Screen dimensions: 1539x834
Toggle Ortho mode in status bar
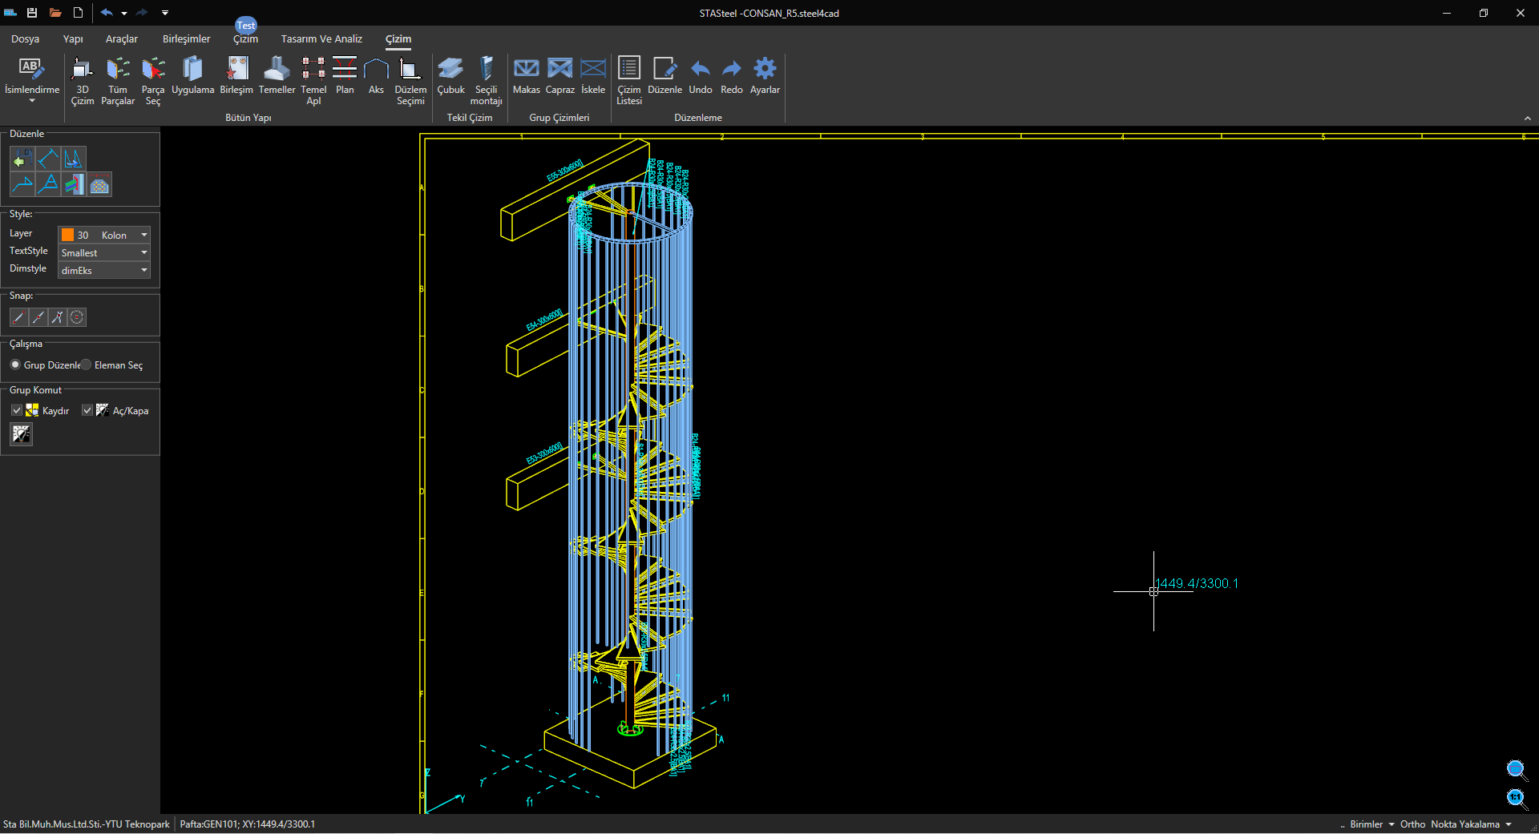click(1412, 824)
